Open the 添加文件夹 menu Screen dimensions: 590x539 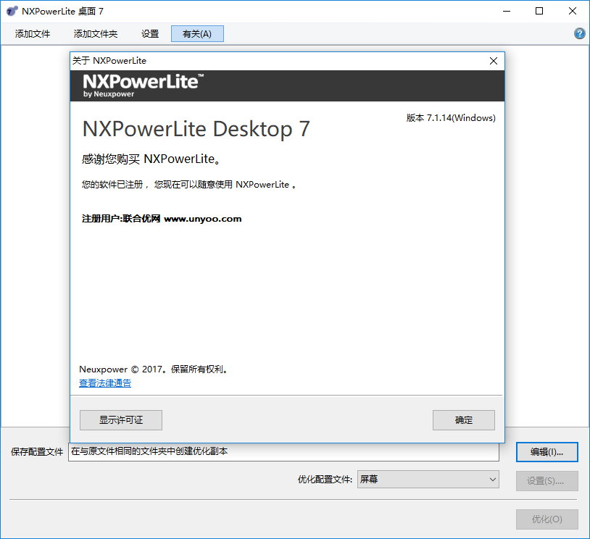[96, 34]
